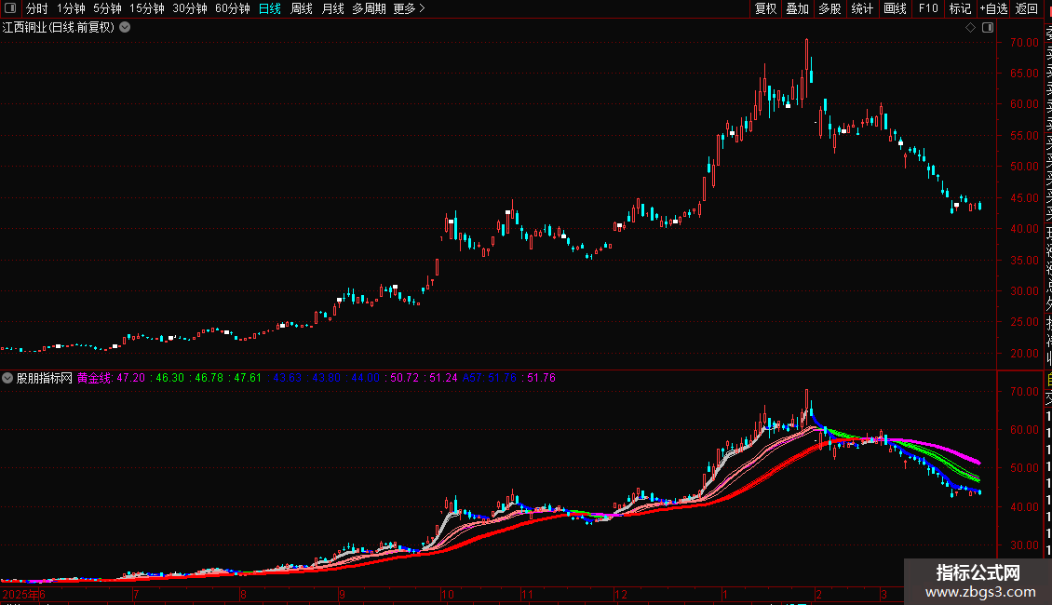Click the 返回 back button
This screenshot has width=1052, height=605.
(x=1027, y=8)
